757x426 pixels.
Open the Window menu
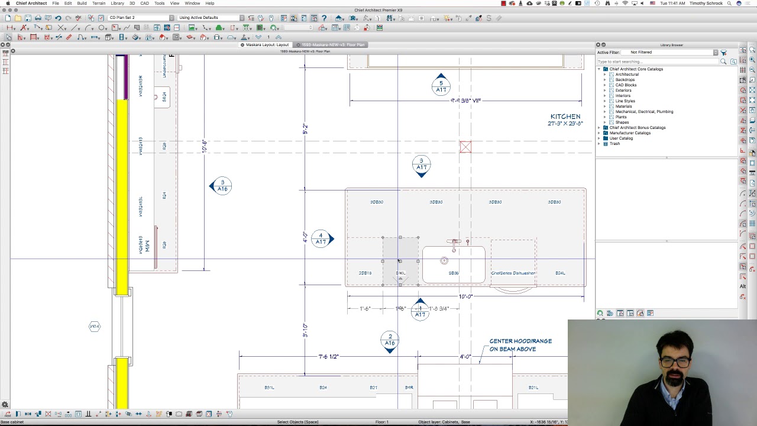tap(192, 3)
